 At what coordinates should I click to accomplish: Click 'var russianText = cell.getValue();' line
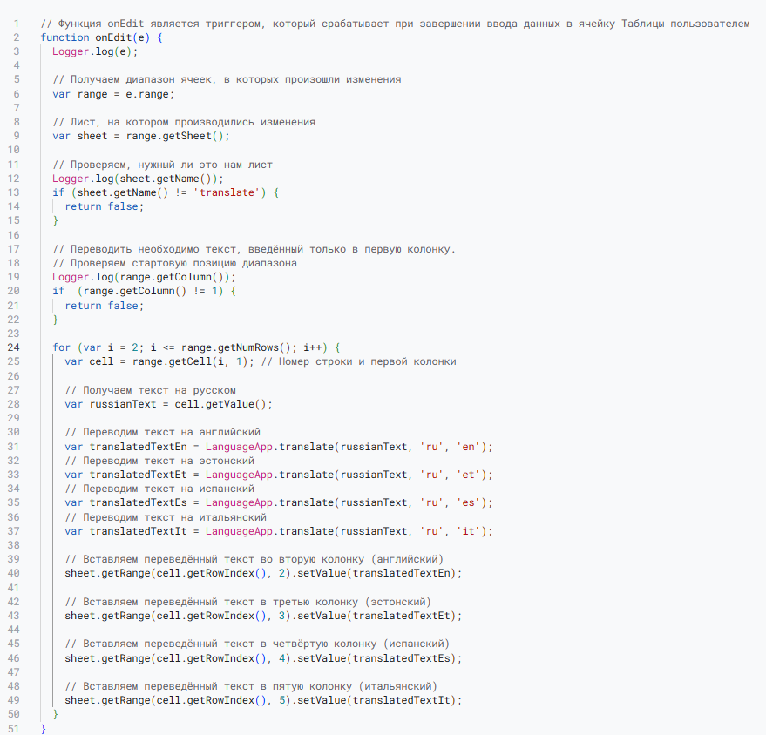click(x=168, y=404)
